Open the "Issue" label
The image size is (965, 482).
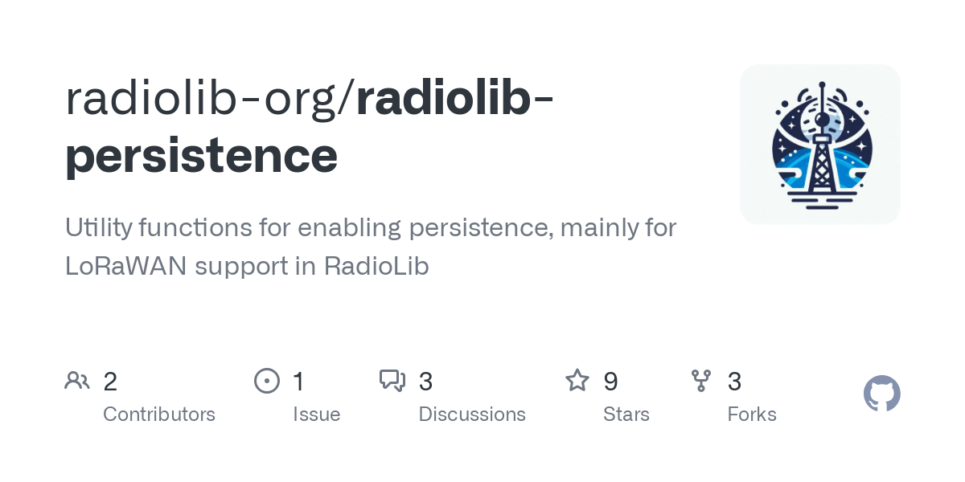point(316,415)
